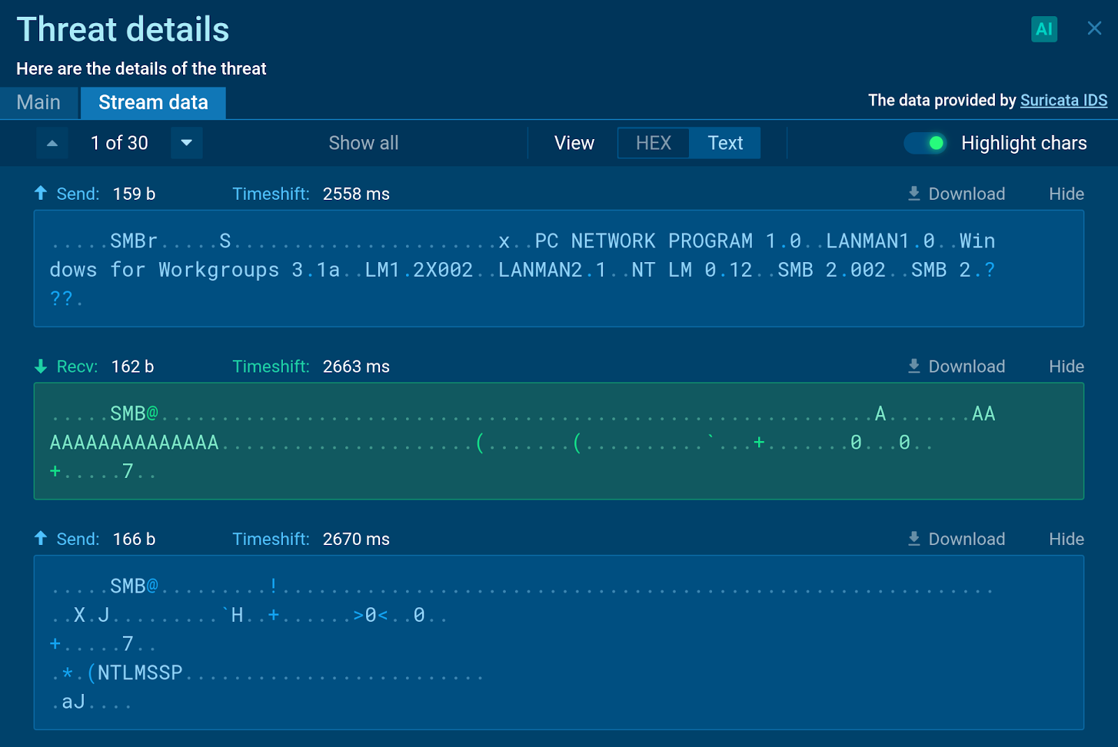1118x747 pixels.
Task: Switch view to HEX mode
Action: (x=653, y=143)
